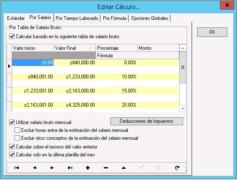
Task: Delete row with minus icon
Action: pyautogui.click(x=106, y=168)
